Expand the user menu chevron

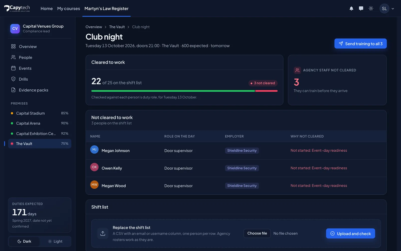(x=393, y=9)
